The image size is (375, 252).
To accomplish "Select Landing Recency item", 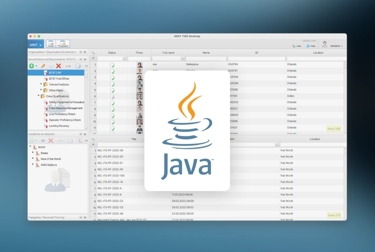I will pyautogui.click(x=59, y=126).
